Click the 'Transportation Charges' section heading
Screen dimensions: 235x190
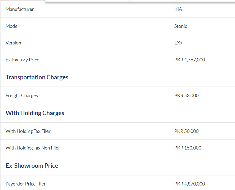tap(37, 77)
